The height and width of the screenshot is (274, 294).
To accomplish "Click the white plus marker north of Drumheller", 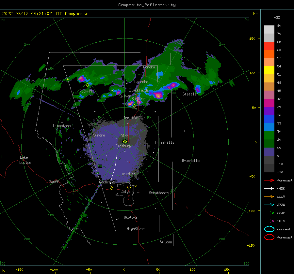I will (185, 131).
